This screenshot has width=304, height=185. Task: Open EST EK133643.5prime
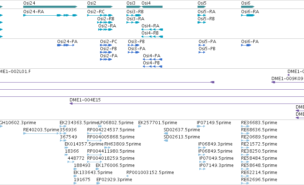click(x=93, y=173)
